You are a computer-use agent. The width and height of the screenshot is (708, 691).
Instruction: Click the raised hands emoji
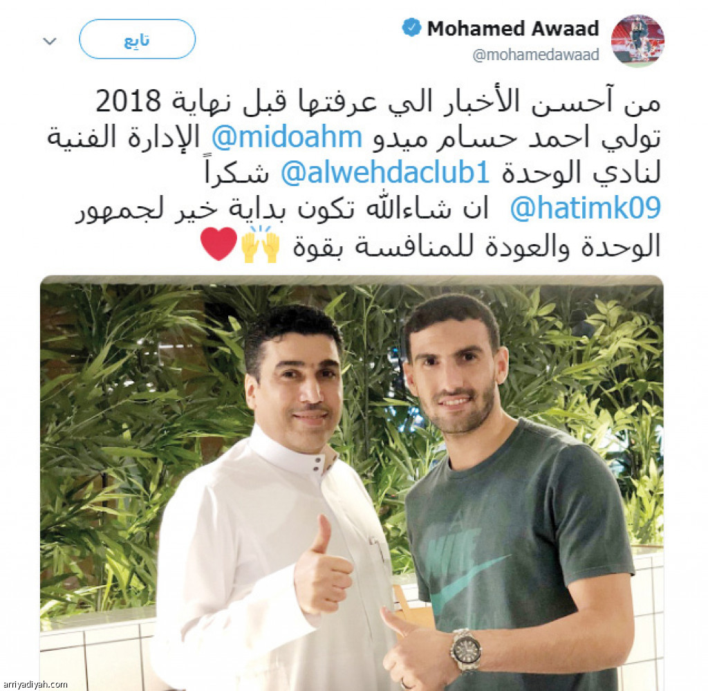[x=261, y=244]
